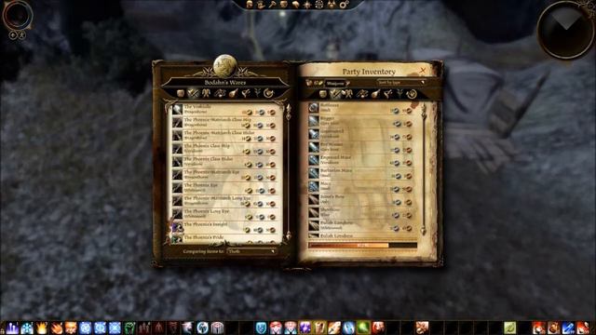Use the green leaf ability on quickbar
Viewport: 596px width, 335px height.
pyautogui.click(x=509, y=328)
